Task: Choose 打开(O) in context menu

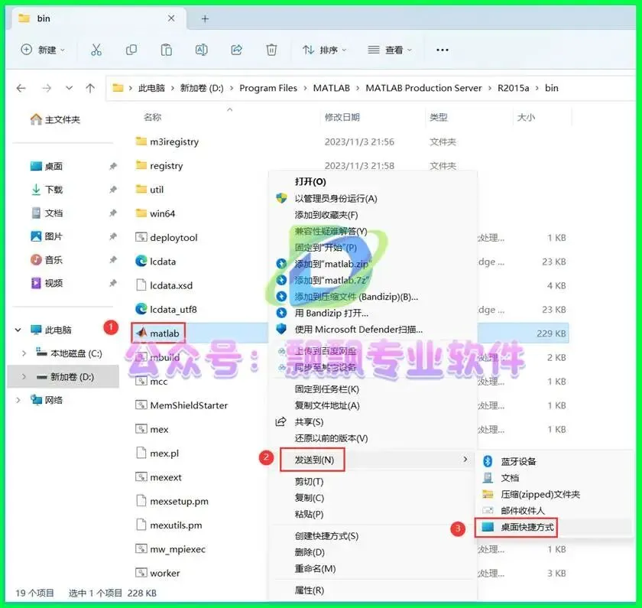Action: [x=310, y=181]
